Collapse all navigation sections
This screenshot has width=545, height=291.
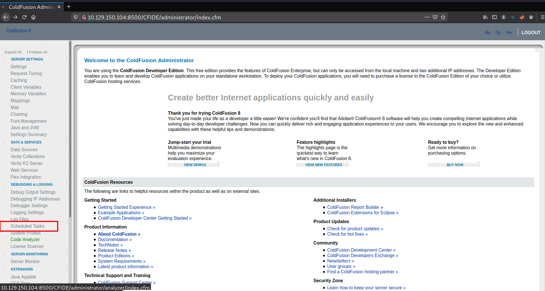38,52
